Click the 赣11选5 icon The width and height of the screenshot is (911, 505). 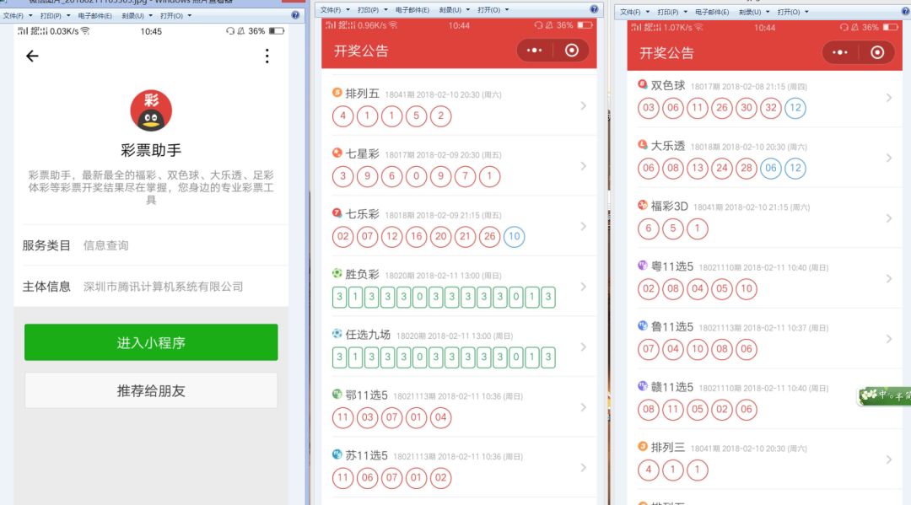[x=643, y=386]
